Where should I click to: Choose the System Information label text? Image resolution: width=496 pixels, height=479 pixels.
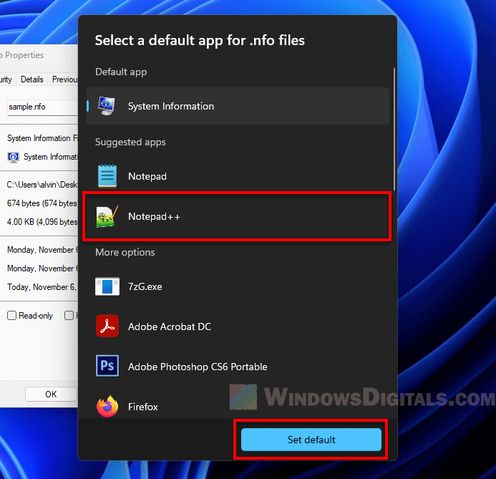tap(171, 106)
